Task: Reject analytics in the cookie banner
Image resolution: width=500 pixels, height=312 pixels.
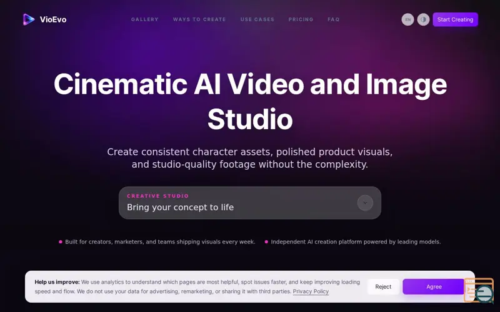Action: tap(383, 286)
